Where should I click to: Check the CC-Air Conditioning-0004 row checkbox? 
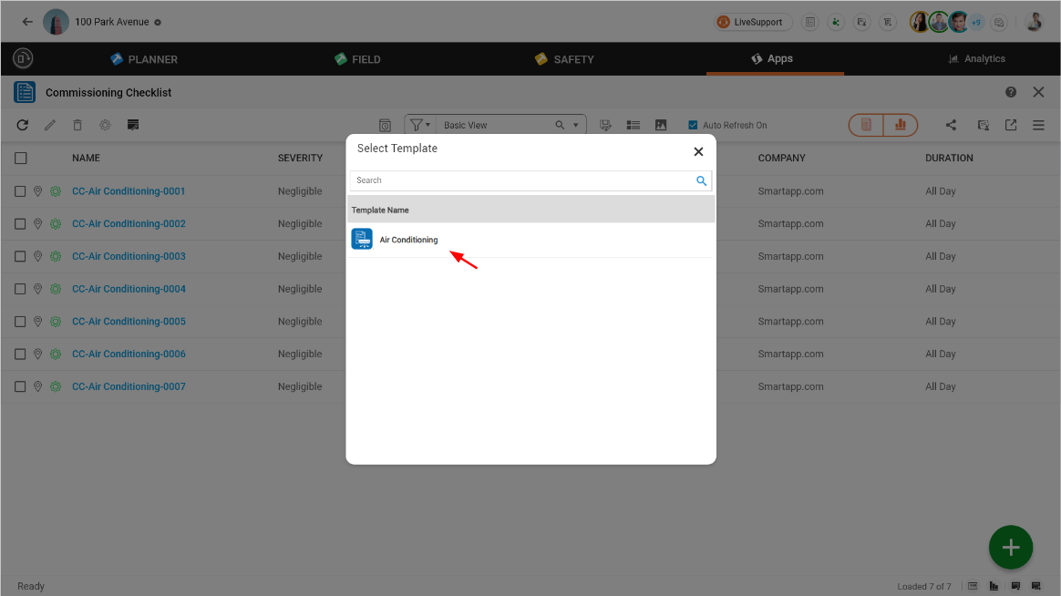20,289
